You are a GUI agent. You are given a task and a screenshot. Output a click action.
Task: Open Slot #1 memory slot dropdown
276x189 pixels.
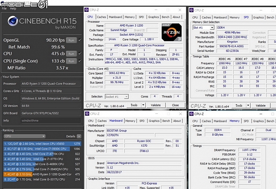point(203,27)
